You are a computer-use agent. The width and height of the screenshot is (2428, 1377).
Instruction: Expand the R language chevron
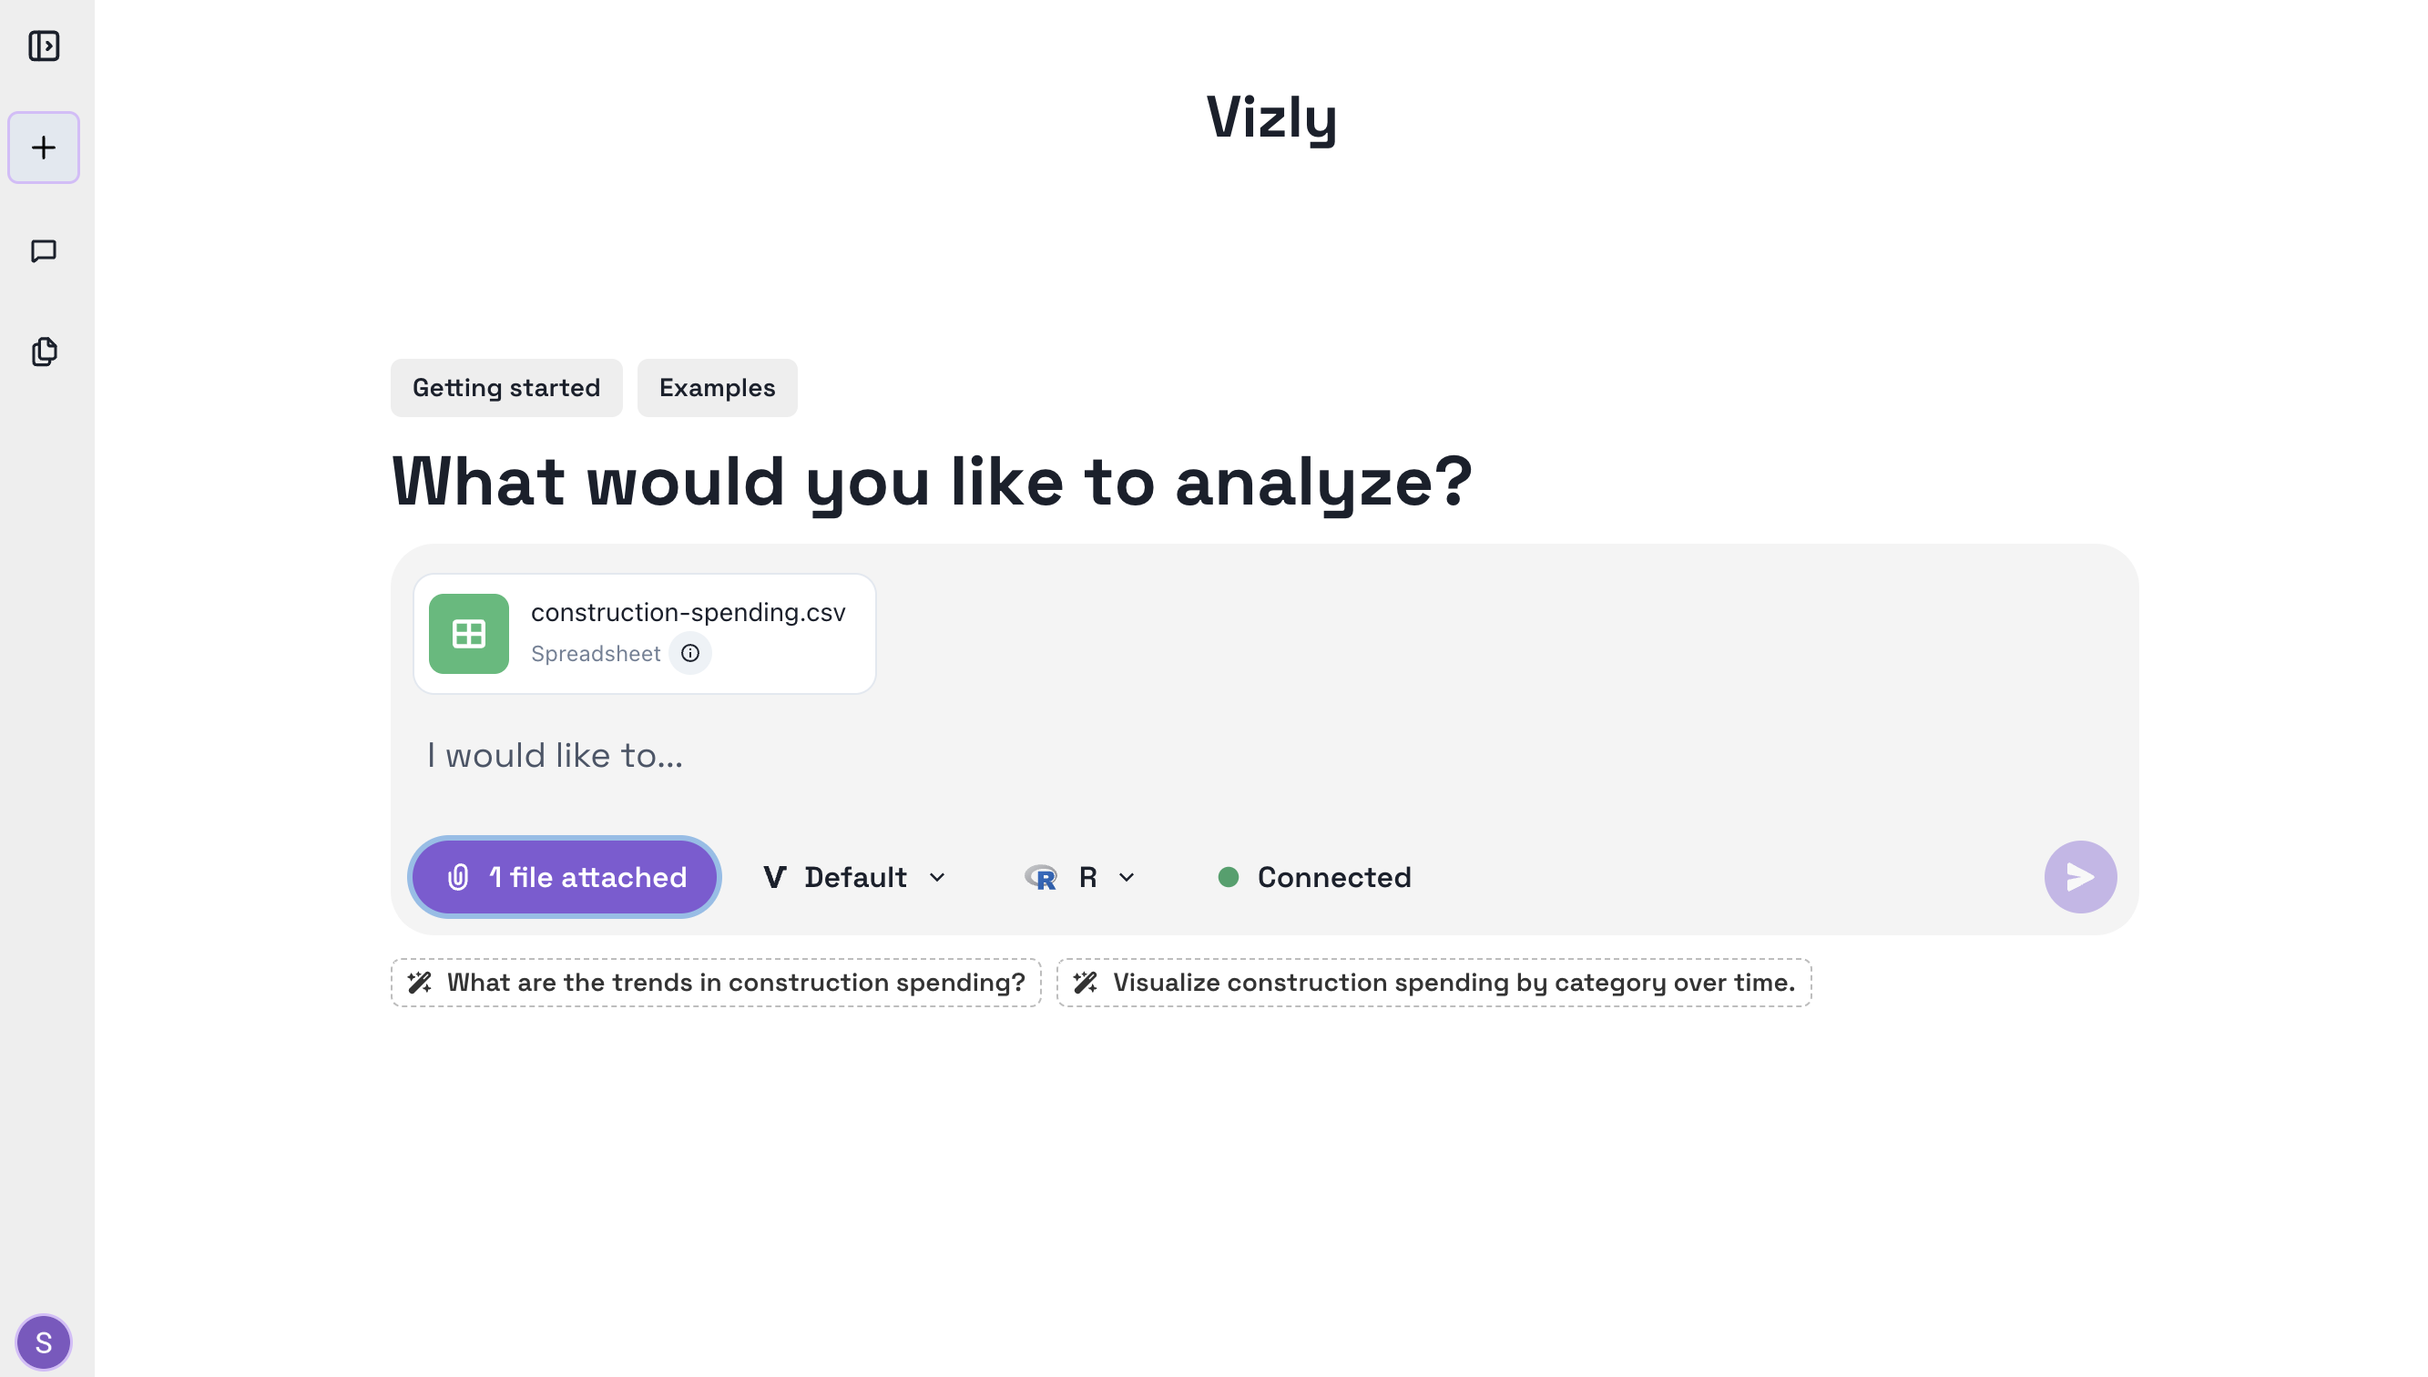[x=1127, y=878]
